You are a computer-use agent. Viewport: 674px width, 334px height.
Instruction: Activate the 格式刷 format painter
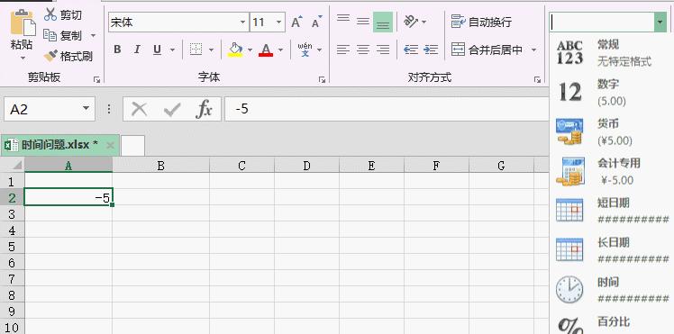pyautogui.click(x=68, y=56)
